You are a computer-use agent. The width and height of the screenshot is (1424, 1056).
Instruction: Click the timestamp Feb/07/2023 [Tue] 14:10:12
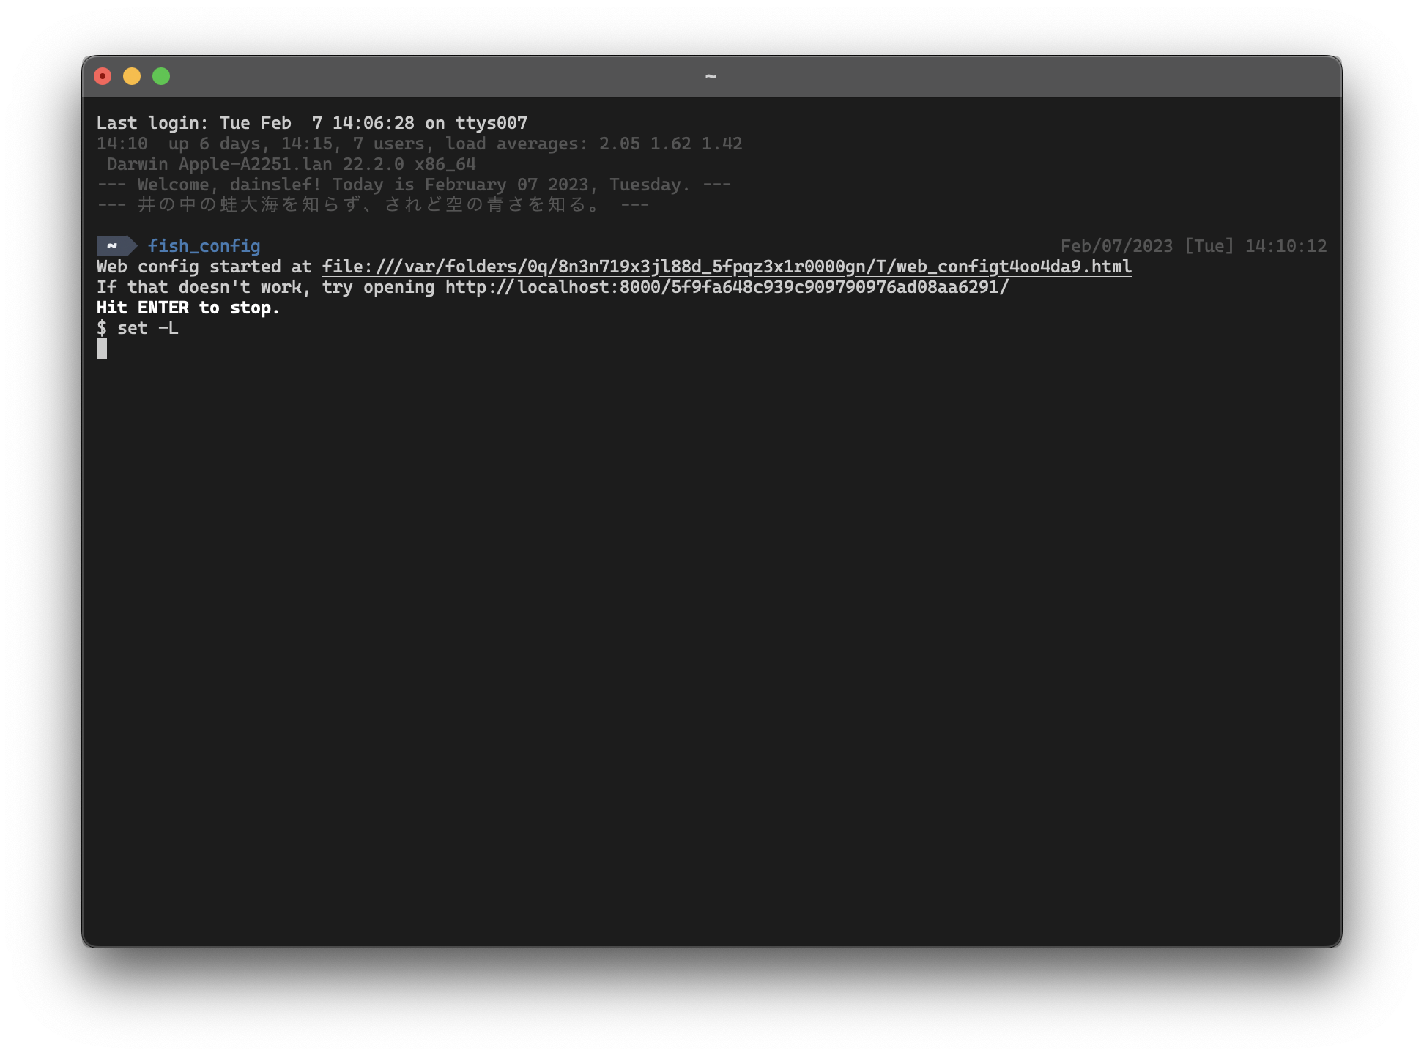tap(1194, 246)
